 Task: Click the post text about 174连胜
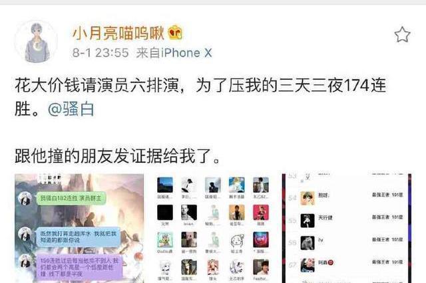[200, 97]
